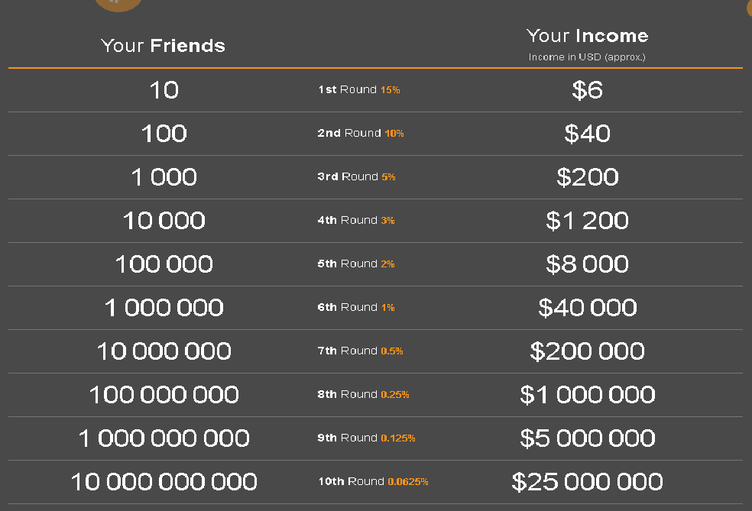Click the 10 000 000 friends count
Screen dimensions: 752x511
(164, 351)
